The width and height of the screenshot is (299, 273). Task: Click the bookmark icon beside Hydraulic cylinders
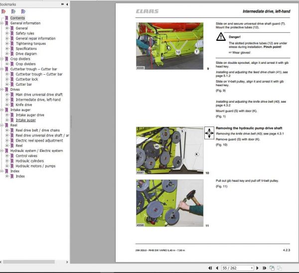[12, 161]
